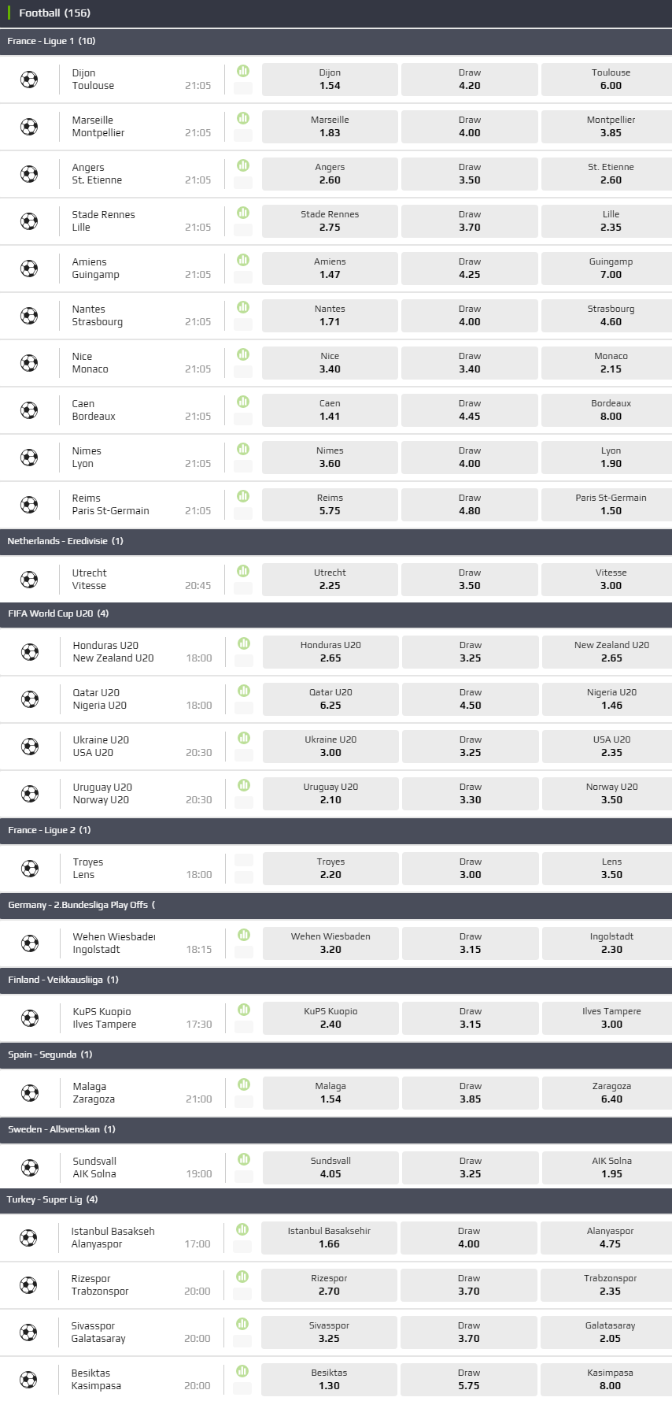Image resolution: width=672 pixels, height=1401 pixels.
Task: Open statistics icon for Nice vs Monaco
Action: [x=243, y=354]
